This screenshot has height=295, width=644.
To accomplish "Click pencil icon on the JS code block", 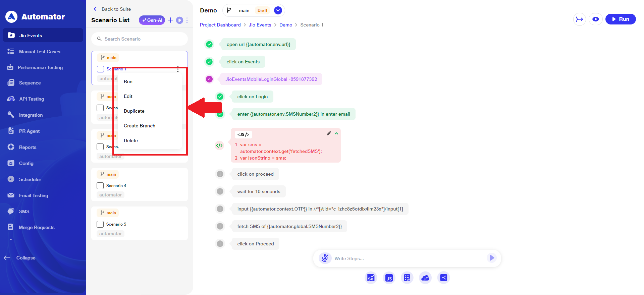I will click(329, 133).
